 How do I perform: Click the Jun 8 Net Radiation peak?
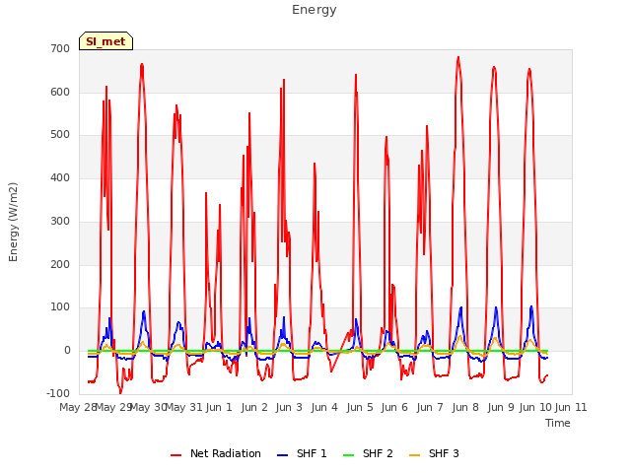pos(458,57)
